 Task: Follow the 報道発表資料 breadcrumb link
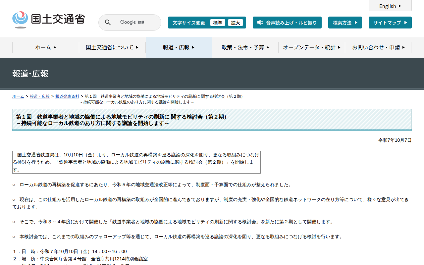67,96
